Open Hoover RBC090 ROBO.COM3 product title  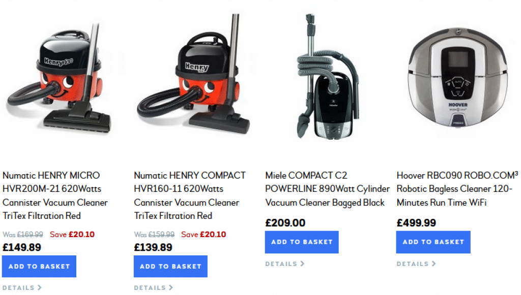tap(457, 189)
